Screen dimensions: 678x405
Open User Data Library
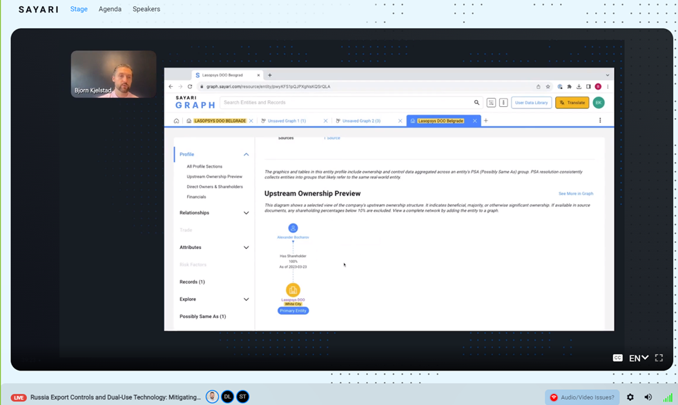pyautogui.click(x=532, y=102)
